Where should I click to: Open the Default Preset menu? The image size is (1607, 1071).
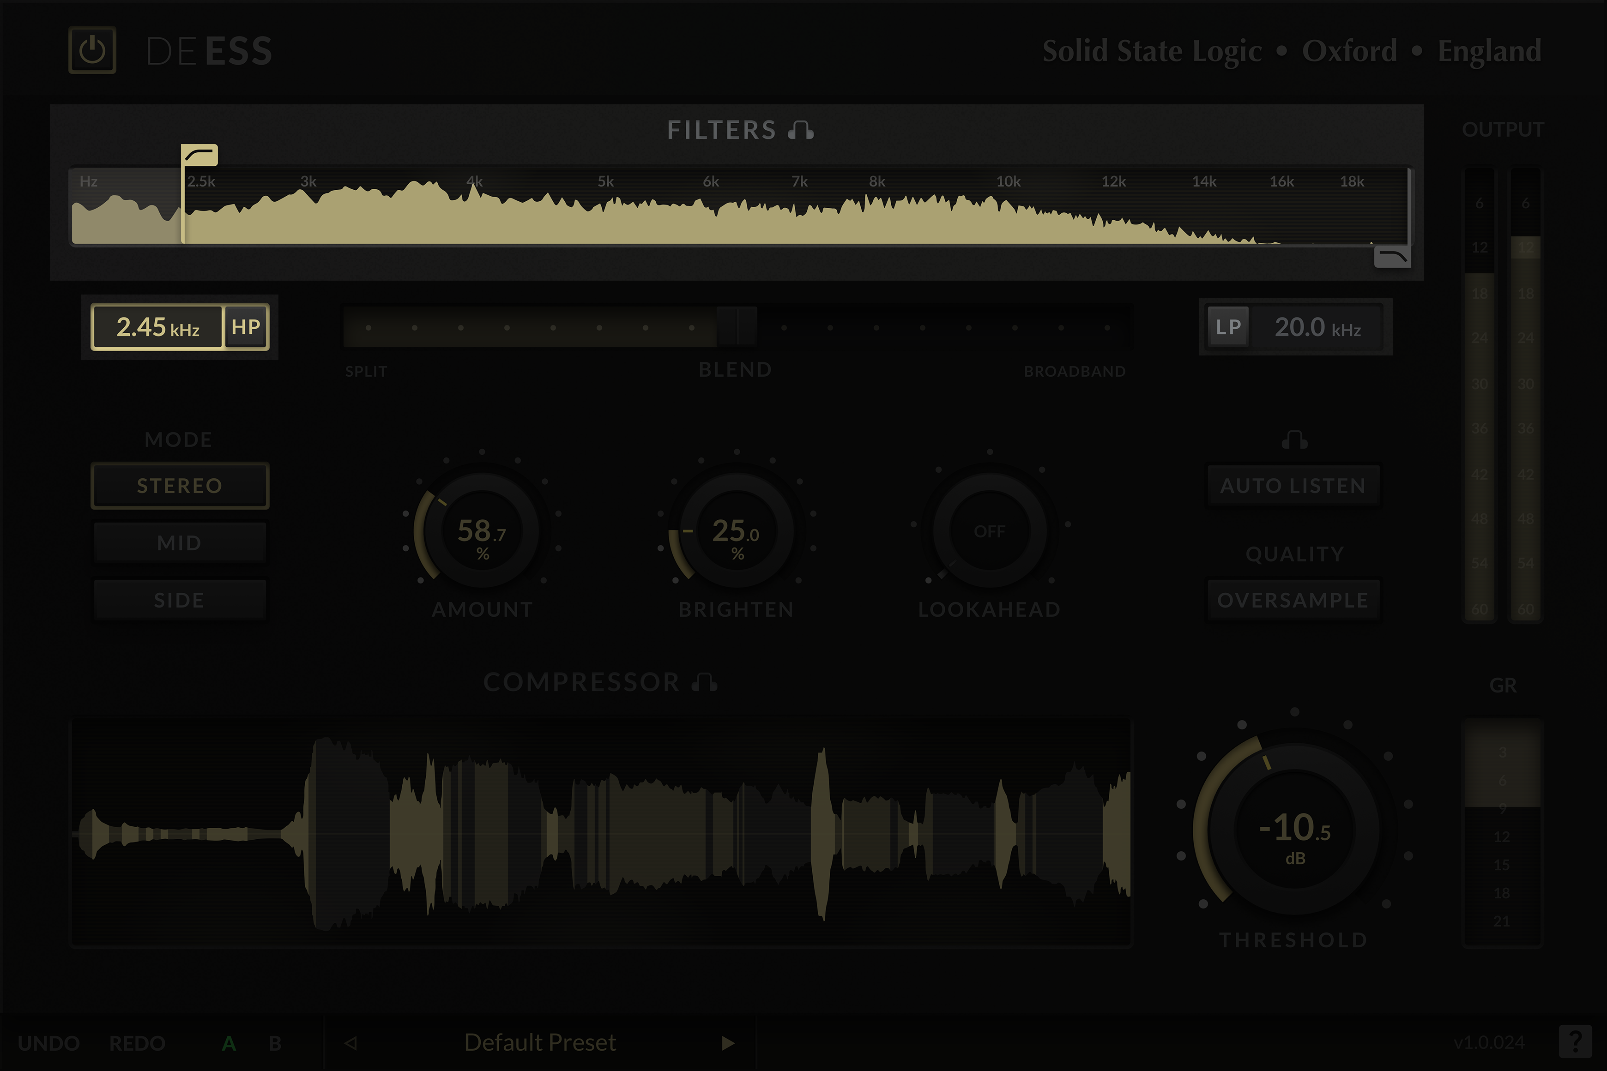[540, 1042]
